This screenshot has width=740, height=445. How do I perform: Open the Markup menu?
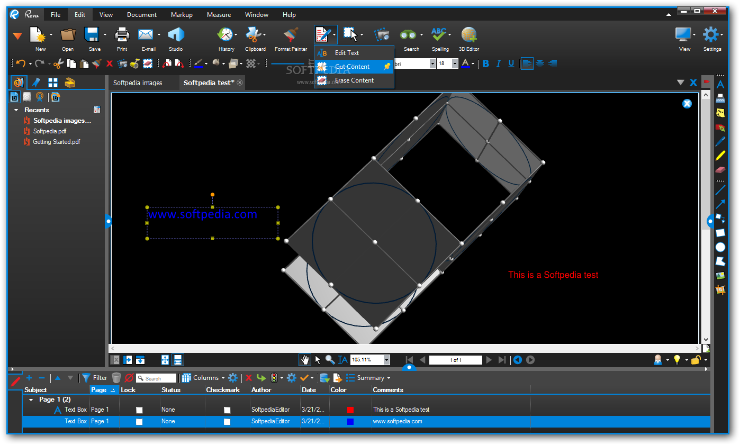(x=182, y=15)
